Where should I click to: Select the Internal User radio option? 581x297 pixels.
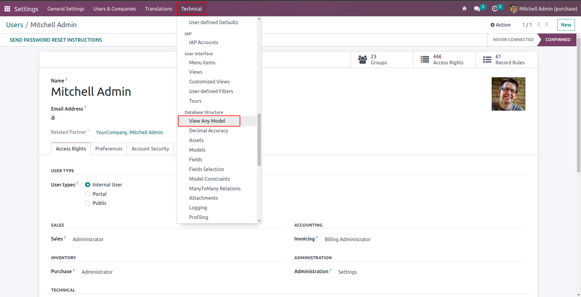(x=88, y=185)
